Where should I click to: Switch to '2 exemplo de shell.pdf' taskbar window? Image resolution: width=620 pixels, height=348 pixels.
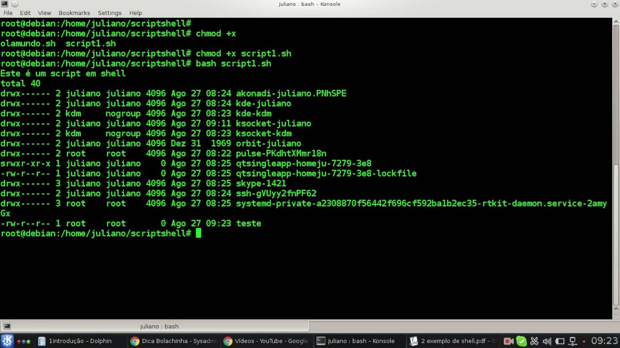click(452, 341)
